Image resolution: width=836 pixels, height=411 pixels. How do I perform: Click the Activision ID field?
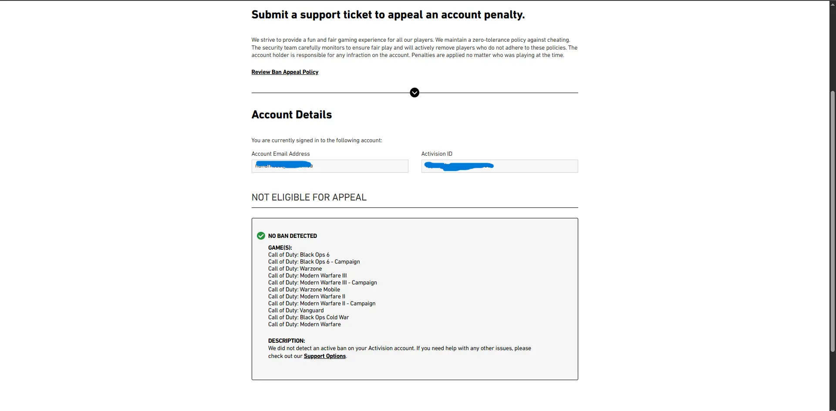[x=499, y=166]
